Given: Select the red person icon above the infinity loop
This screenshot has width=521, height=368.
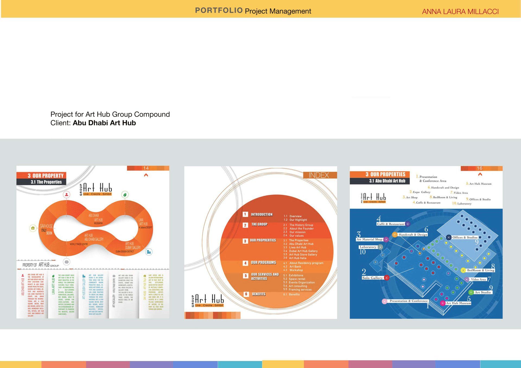Looking at the screenshot, I should pyautogui.click(x=66, y=194).
